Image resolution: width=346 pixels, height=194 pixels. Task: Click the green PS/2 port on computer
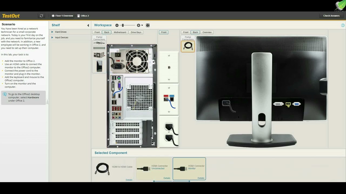[119, 78]
